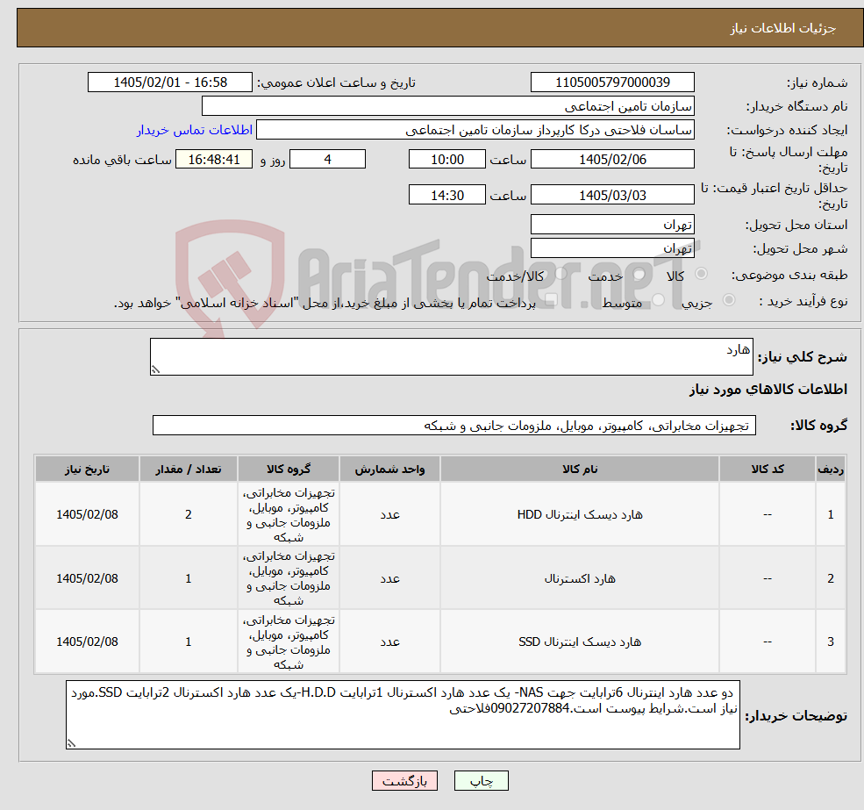This screenshot has width=864, height=810.
Task: Click buyer organization field سازمان تامین اجتماعی
Action: coord(448,106)
